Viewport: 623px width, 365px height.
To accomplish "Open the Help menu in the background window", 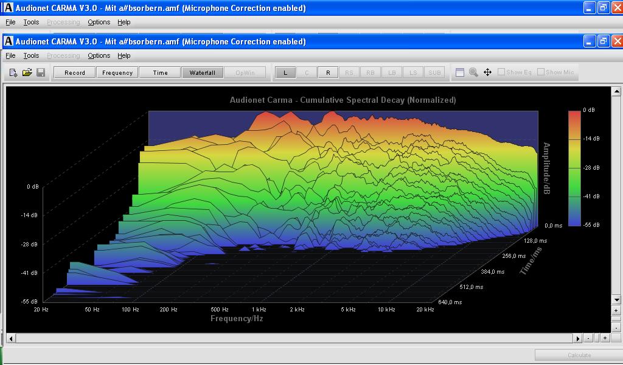I will pyautogui.click(x=124, y=23).
